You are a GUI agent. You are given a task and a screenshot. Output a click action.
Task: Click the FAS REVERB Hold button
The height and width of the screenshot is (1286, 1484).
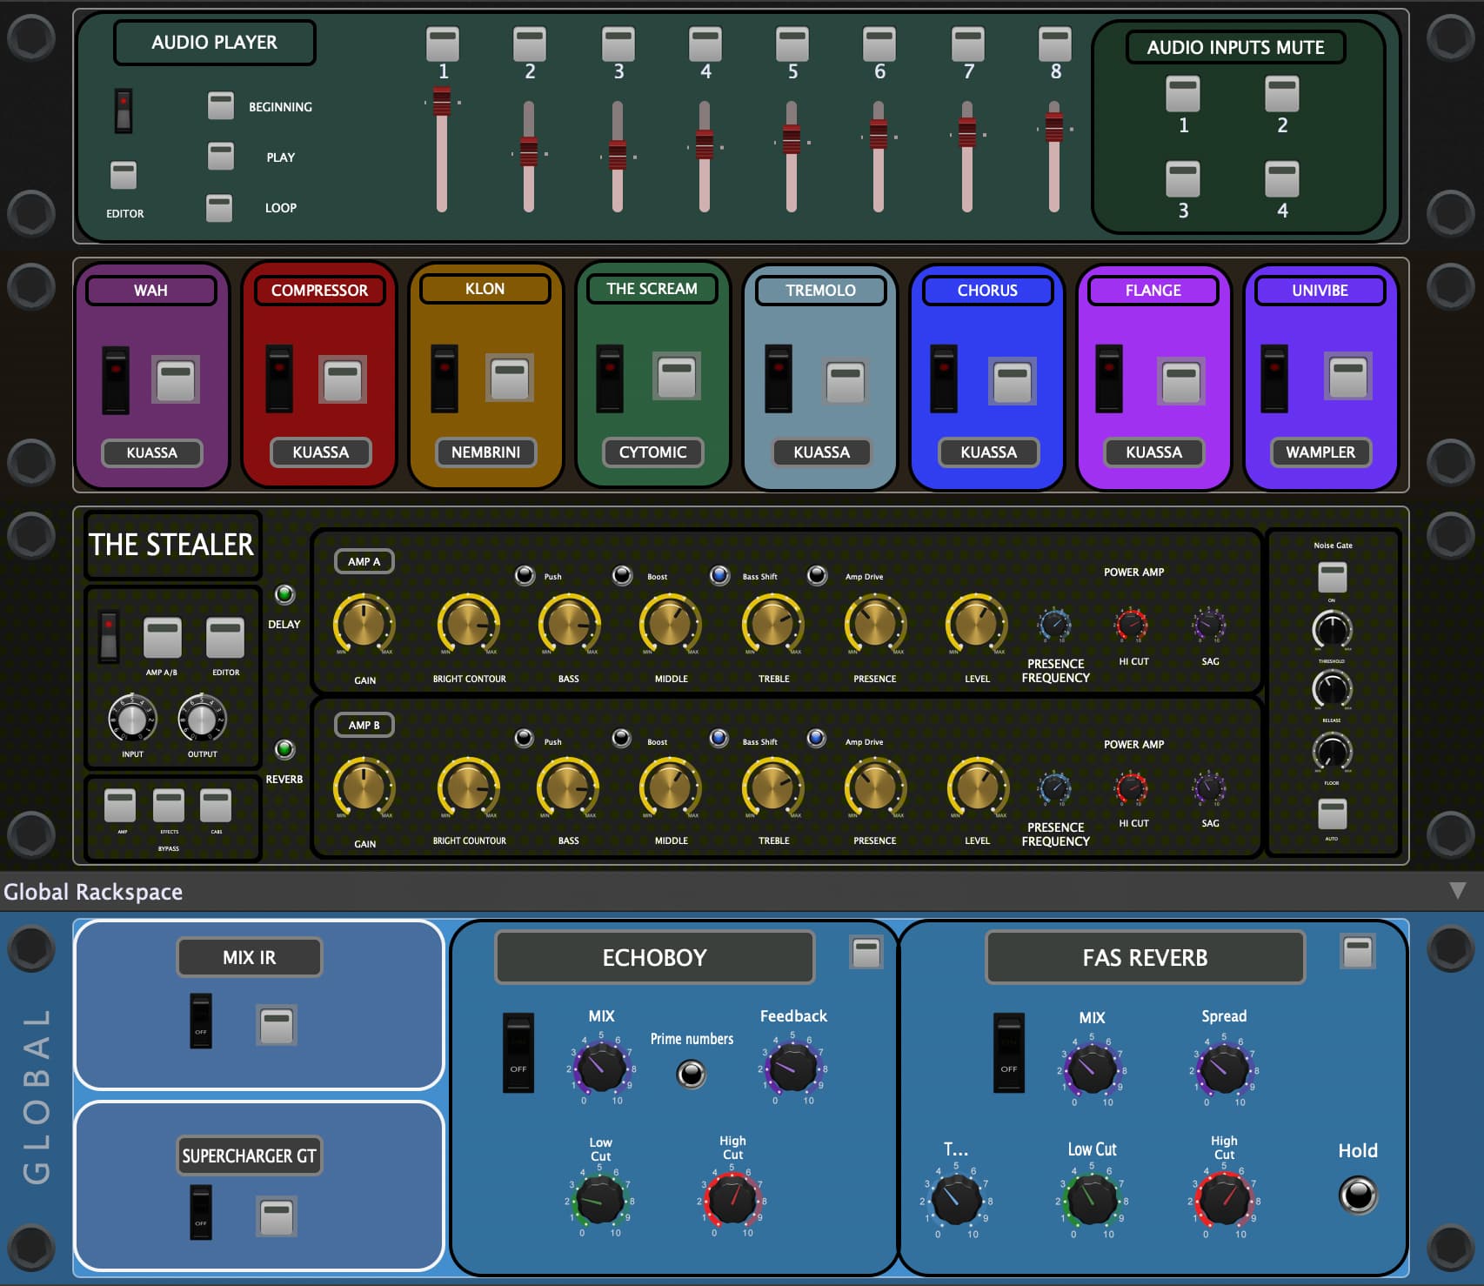[1358, 1195]
